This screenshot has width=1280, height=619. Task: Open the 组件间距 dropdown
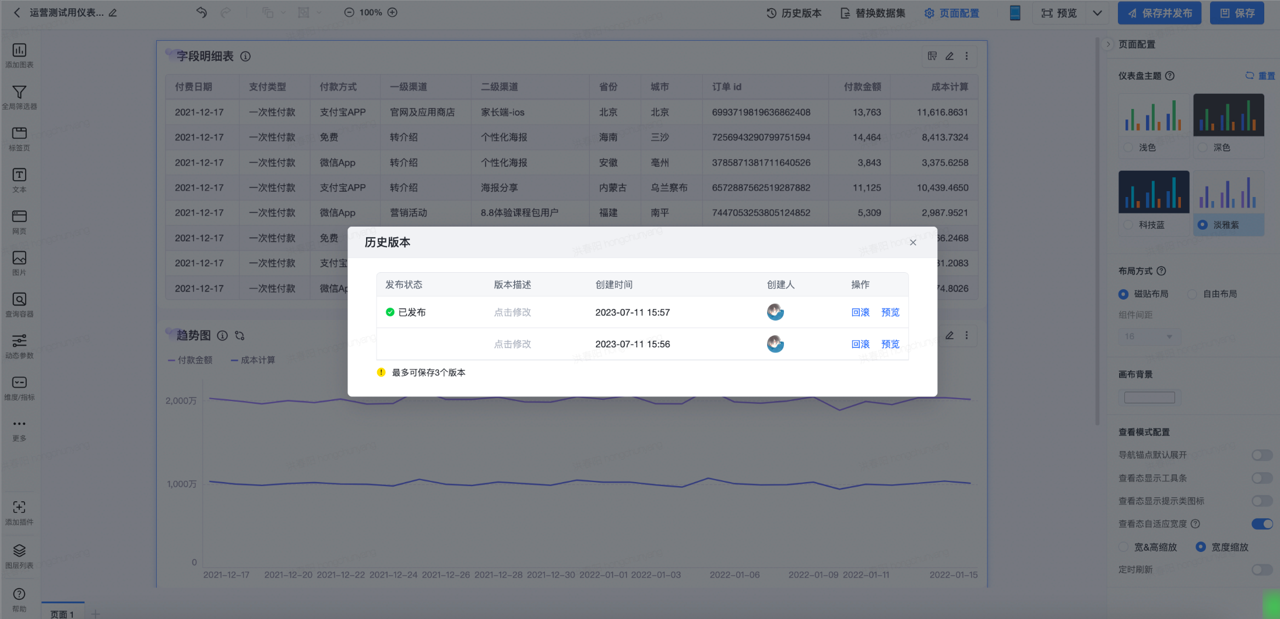click(1149, 336)
